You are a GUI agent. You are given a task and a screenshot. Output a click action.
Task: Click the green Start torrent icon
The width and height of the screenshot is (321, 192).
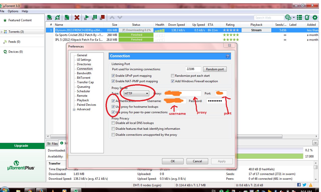pyautogui.click(x=87, y=17)
